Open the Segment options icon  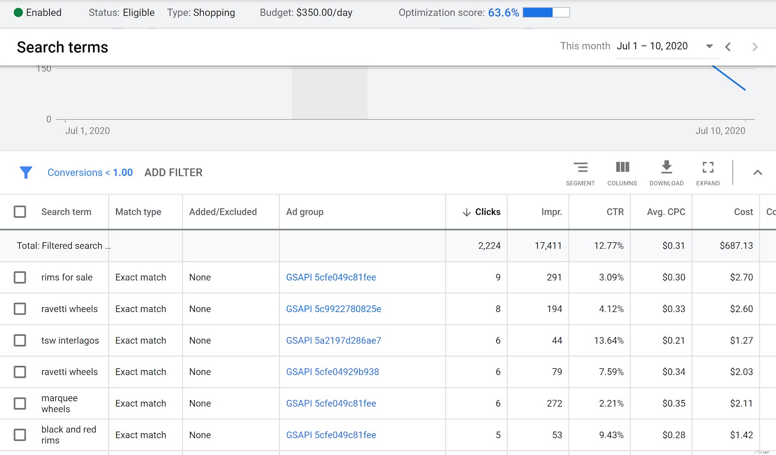click(581, 167)
